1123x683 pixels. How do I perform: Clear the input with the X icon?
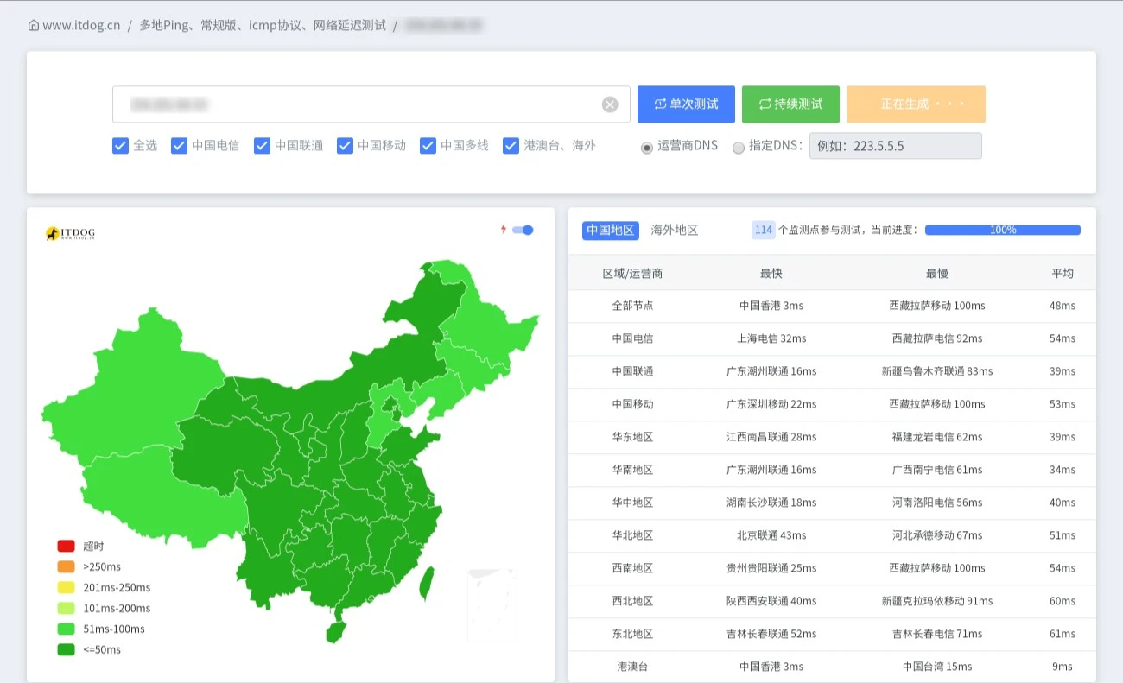(610, 104)
